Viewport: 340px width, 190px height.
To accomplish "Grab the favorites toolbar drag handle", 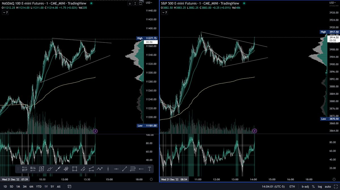I will point(18,169).
